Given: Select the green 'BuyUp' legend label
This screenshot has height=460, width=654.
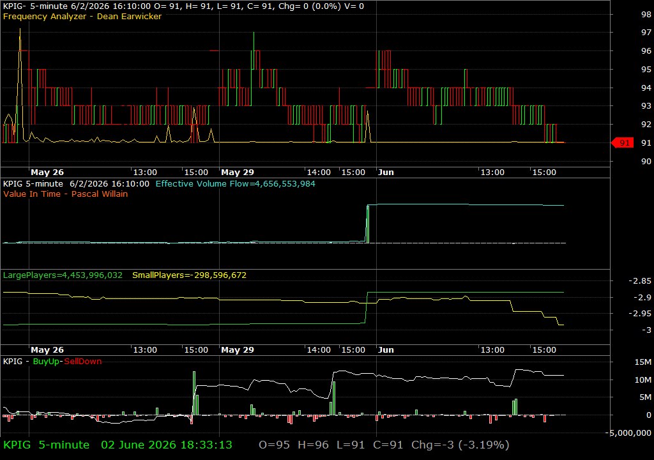Looking at the screenshot, I should pyautogui.click(x=46, y=361).
